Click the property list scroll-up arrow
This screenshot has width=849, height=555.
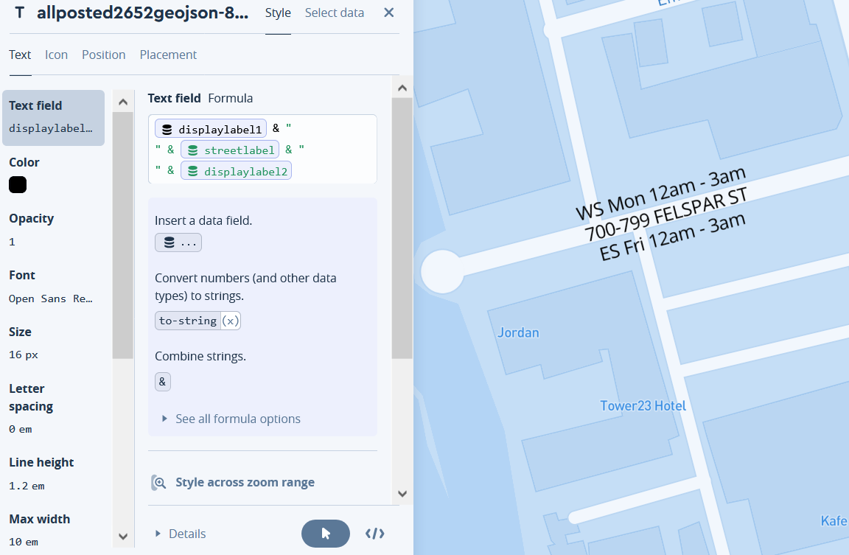[x=123, y=102]
